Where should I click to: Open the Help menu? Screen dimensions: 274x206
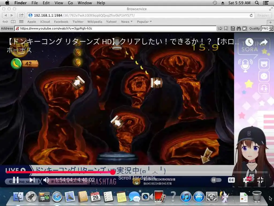click(x=101, y=3)
